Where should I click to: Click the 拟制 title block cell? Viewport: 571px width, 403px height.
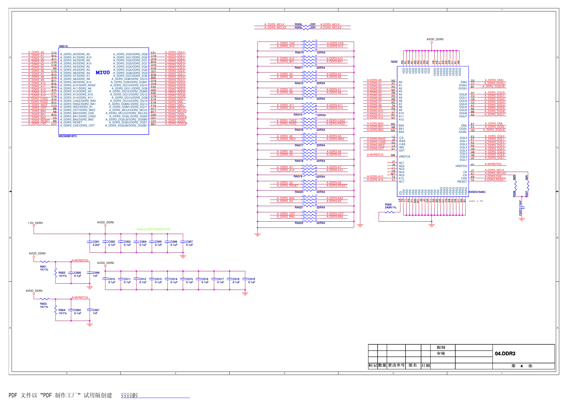[x=441, y=348]
